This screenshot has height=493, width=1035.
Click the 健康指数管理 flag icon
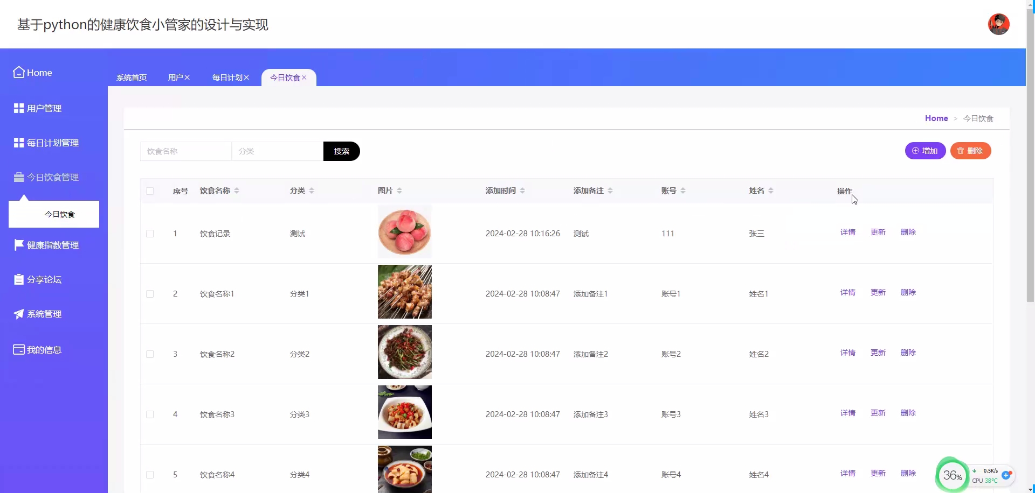[x=18, y=245]
